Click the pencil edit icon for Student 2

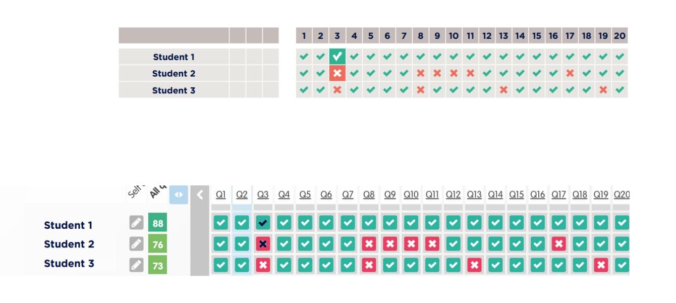(136, 244)
